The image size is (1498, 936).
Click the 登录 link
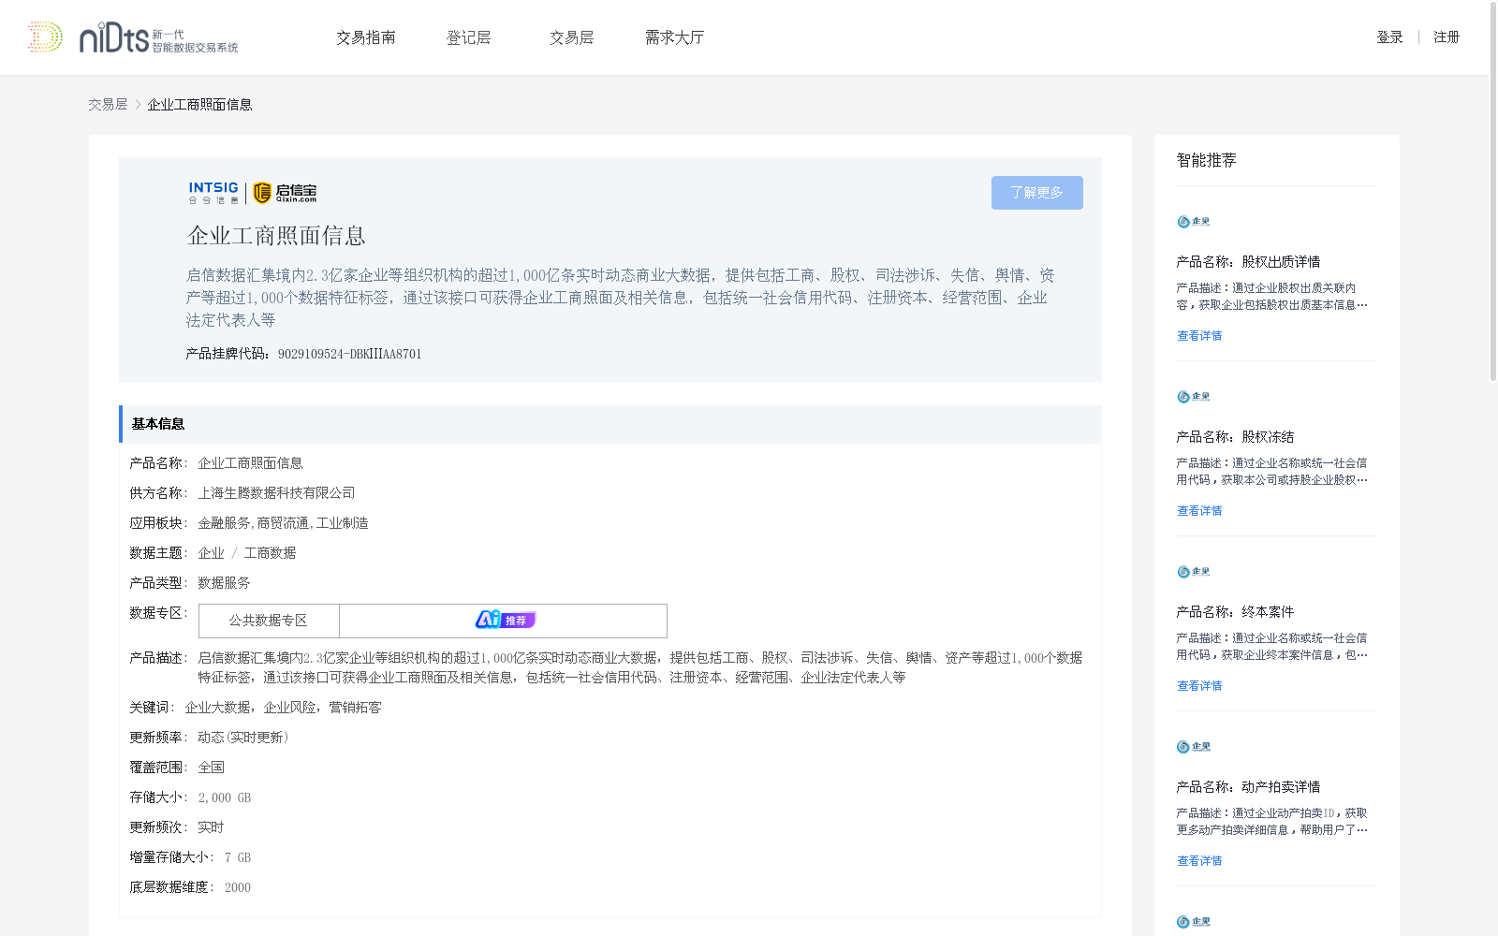(1389, 37)
